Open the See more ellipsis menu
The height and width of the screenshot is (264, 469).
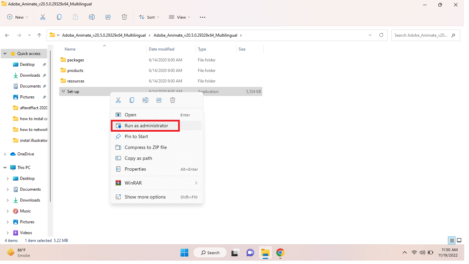pos(203,17)
